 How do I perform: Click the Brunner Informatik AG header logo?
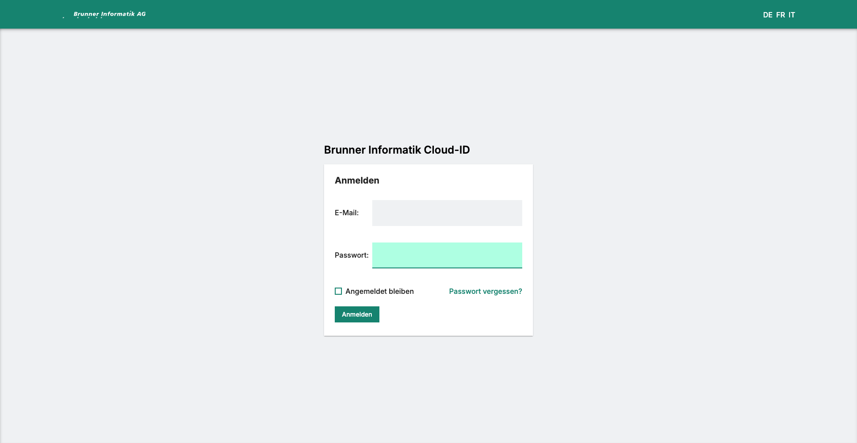[109, 14]
